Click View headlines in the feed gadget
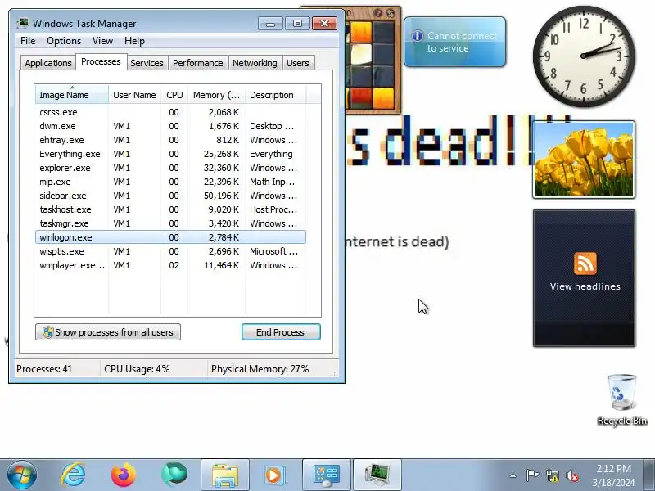The width and height of the screenshot is (655, 491). click(585, 286)
